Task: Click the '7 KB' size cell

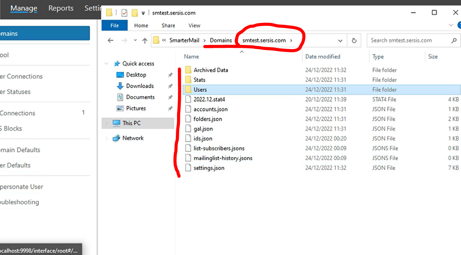Action: tap(453, 168)
